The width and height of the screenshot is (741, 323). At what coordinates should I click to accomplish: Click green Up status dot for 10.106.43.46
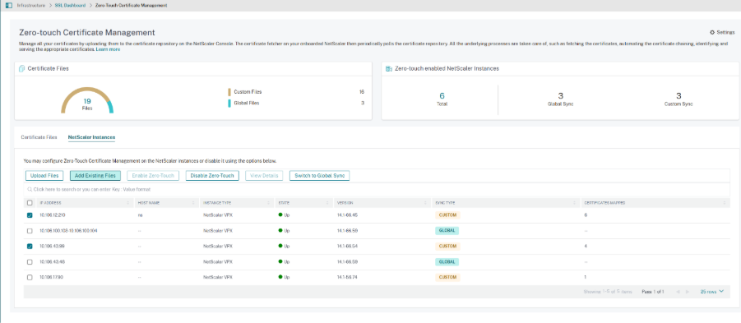(x=280, y=261)
